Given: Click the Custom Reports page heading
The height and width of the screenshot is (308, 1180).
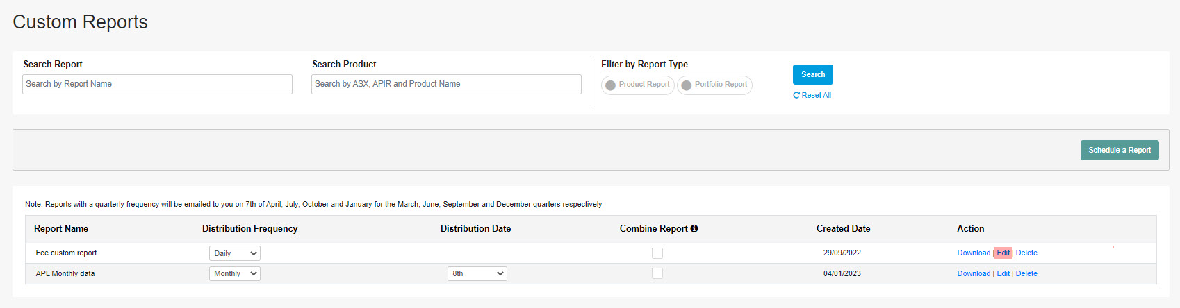Looking at the screenshot, I should point(80,22).
